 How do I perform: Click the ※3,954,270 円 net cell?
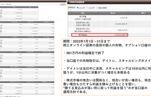[x=18, y=93]
